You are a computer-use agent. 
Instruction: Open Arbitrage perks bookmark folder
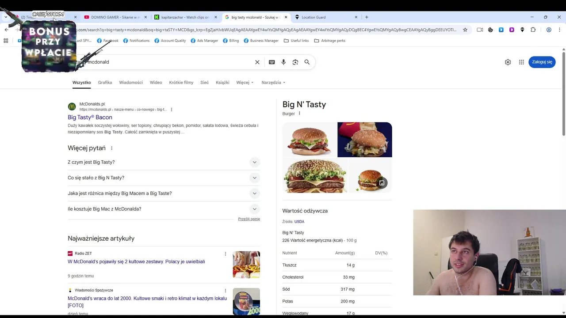pos(329,41)
